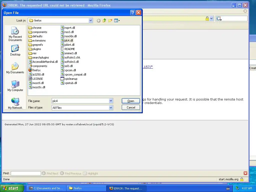The image size is (256, 192).
Task: Click the Open button
Action: pyautogui.click(x=131, y=101)
